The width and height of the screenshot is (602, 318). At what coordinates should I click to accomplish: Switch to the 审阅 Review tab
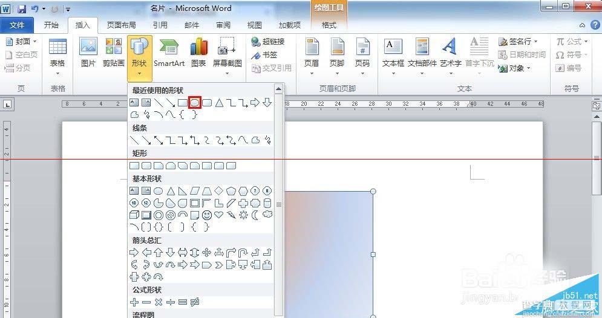223,25
